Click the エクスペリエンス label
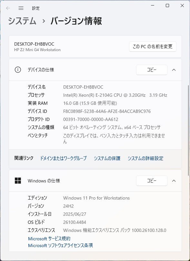This screenshot has height=261, width=190. 41,230
